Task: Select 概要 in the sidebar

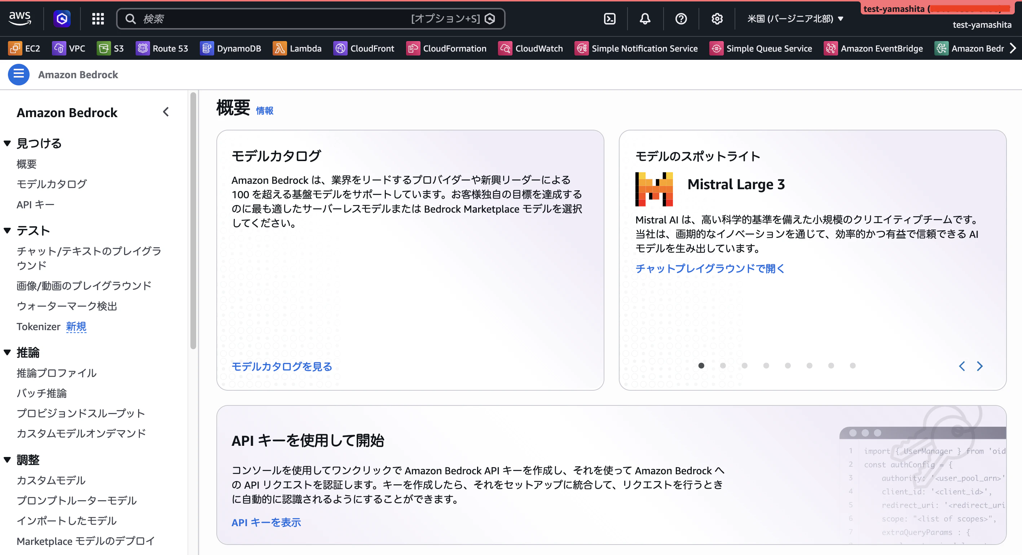Action: pos(27,164)
